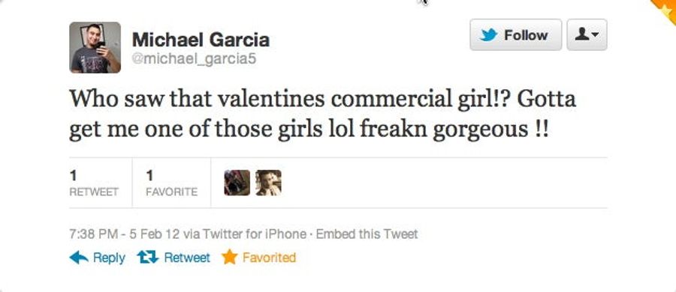
Task: View the 1 Favorite count
Action: pyautogui.click(x=171, y=183)
